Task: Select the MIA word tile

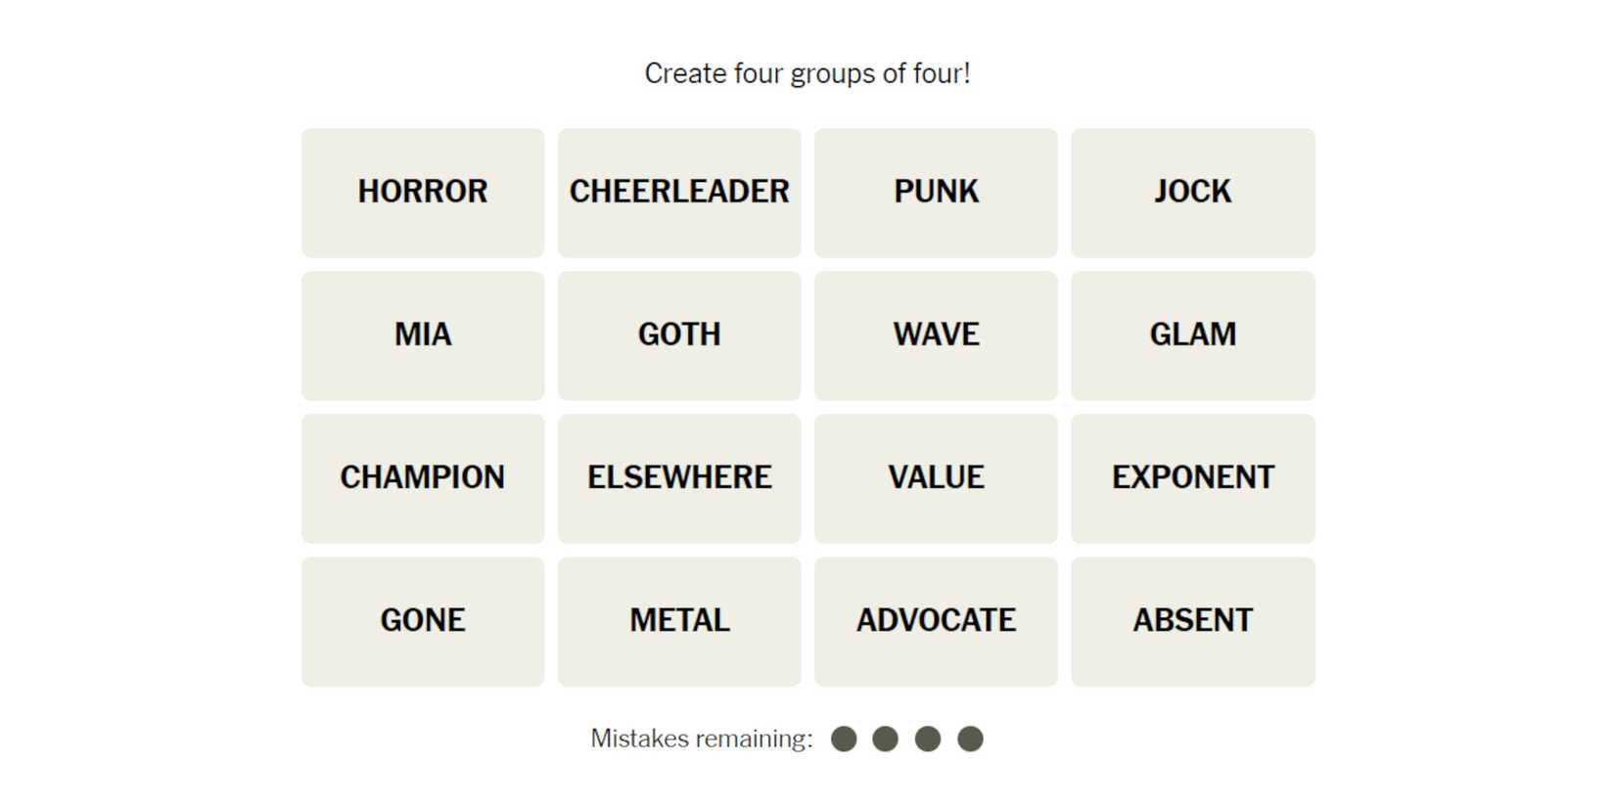Action: 423,336
